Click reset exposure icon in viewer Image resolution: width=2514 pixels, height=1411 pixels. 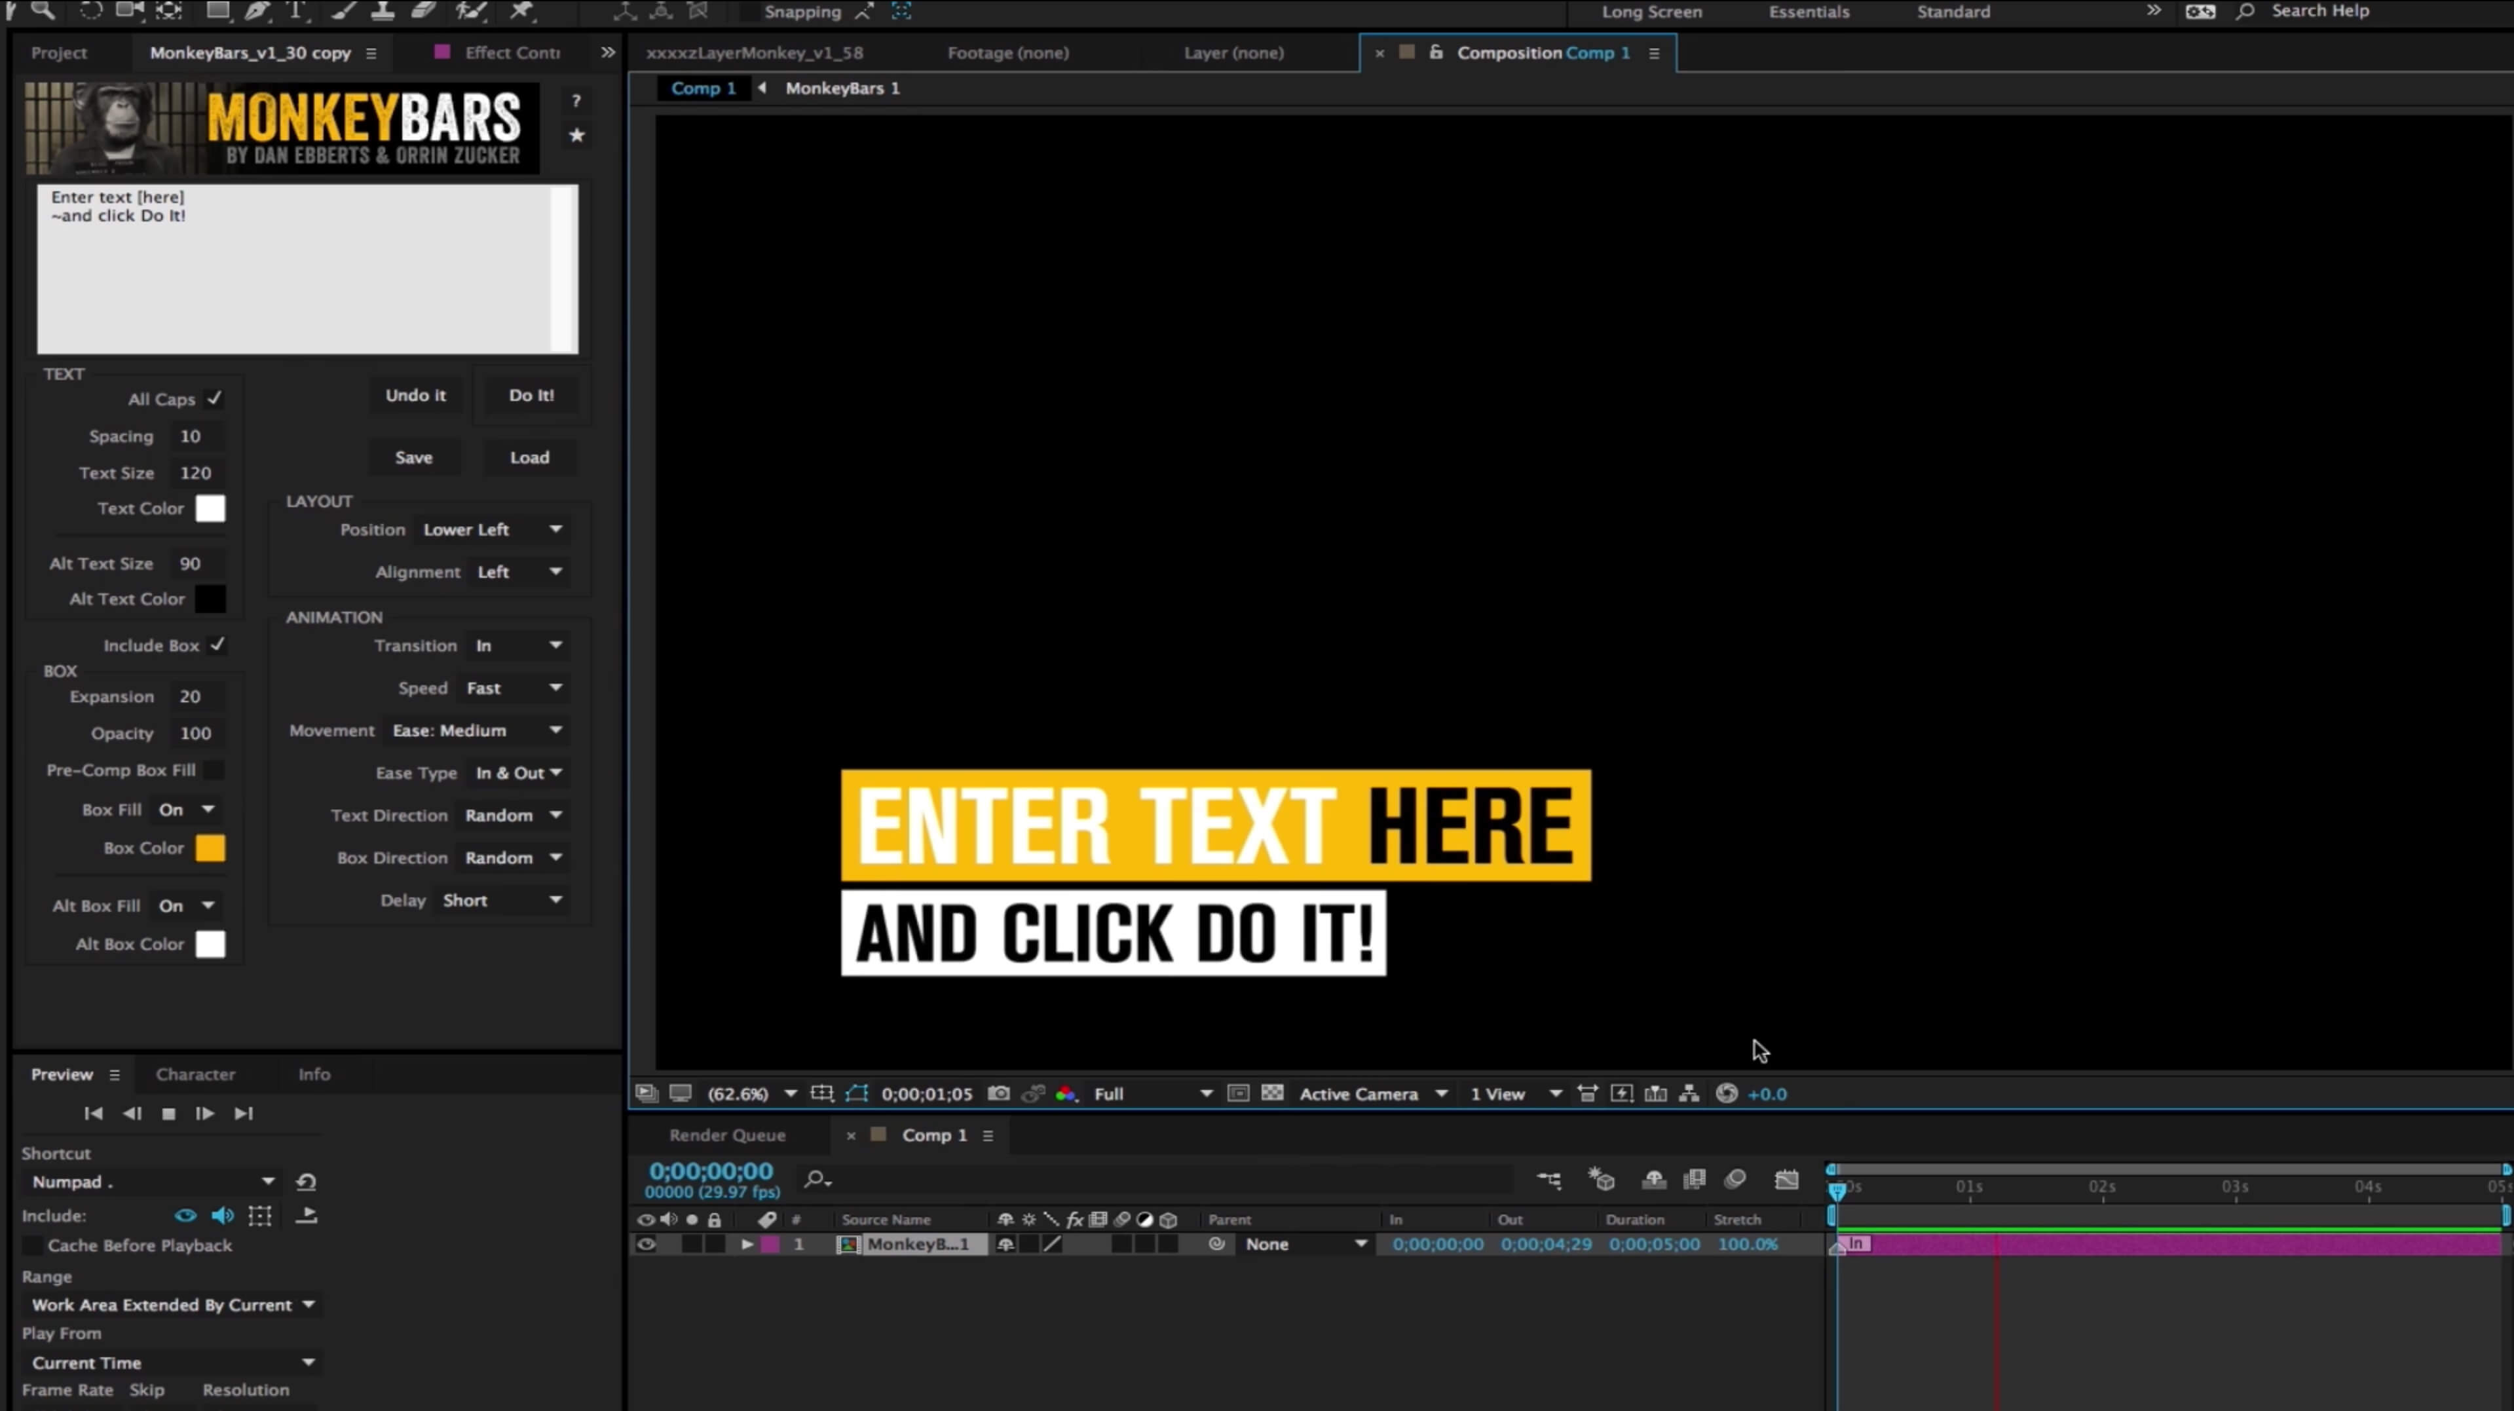(1727, 1094)
